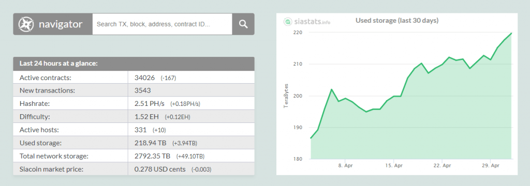Focus the Search TX, block, address input
Screen dimensions: 530x186
point(162,24)
